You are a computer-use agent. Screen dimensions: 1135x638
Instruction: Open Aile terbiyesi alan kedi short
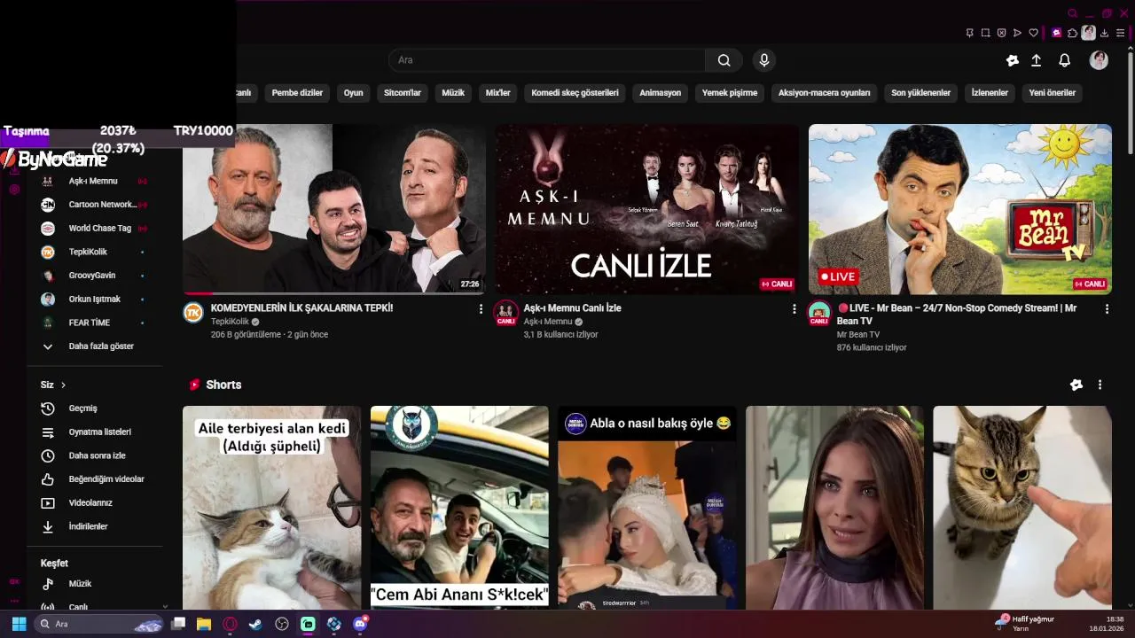coord(271,508)
